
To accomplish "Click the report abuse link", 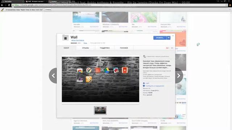I will (155, 86).
